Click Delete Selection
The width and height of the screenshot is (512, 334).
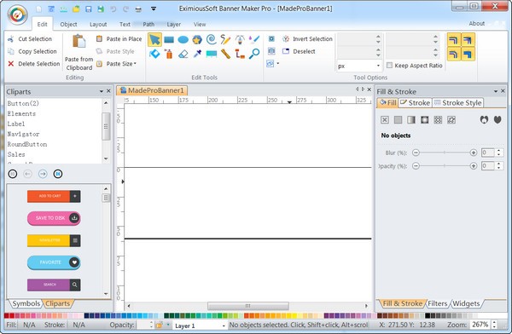pyautogui.click(x=34, y=64)
